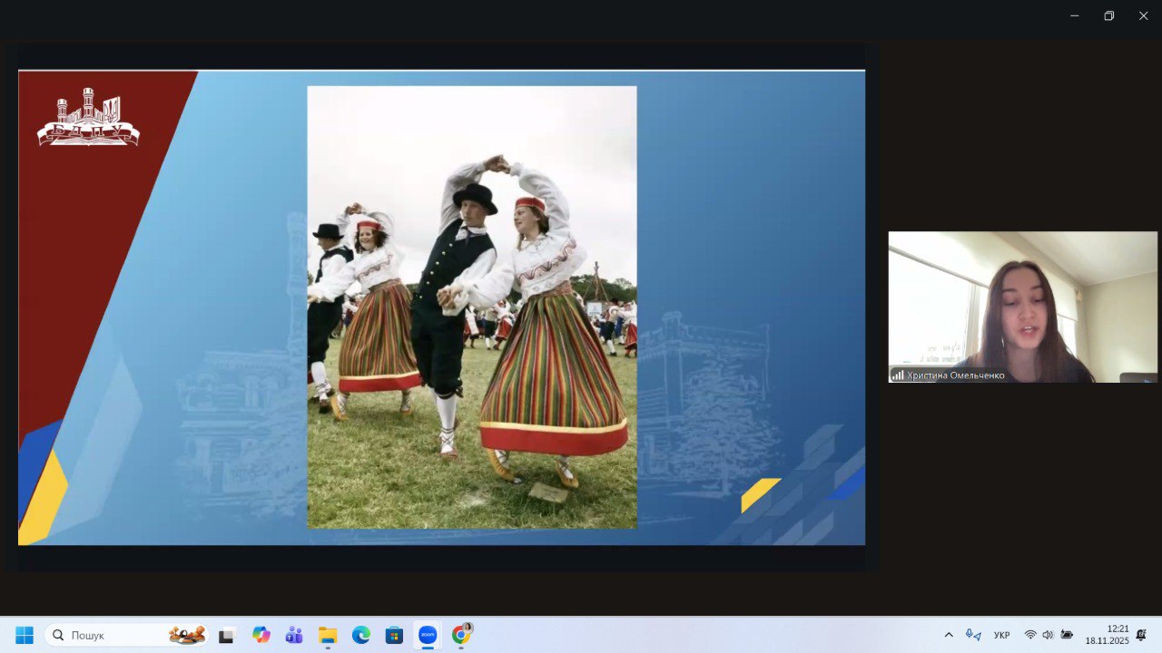Viewport: 1162px width, 653px height.
Task: Select Христина Омельченко's video thumbnail
Action: click(1022, 307)
